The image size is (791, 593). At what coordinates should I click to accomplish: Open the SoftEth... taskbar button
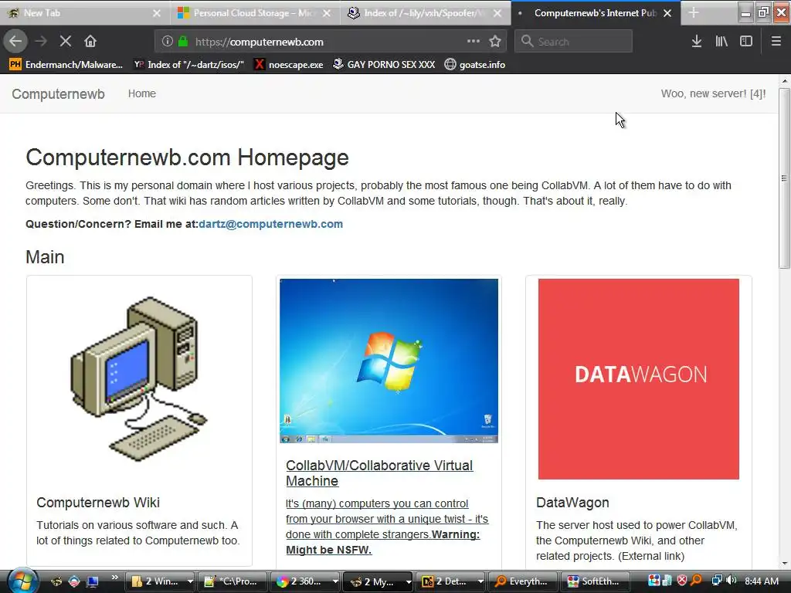click(x=596, y=582)
